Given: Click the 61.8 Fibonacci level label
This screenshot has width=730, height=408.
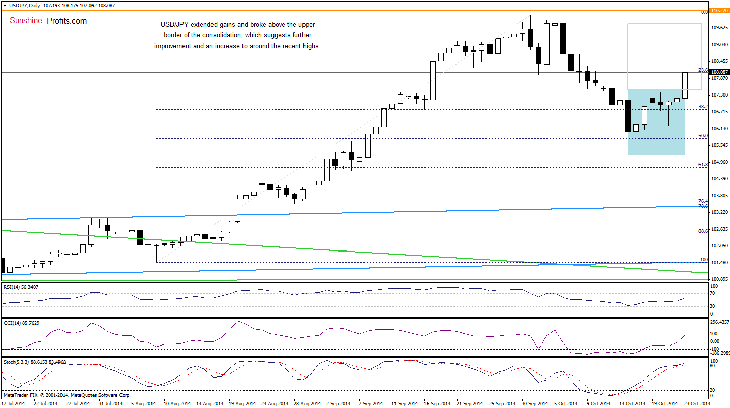Looking at the screenshot, I should (703, 165).
